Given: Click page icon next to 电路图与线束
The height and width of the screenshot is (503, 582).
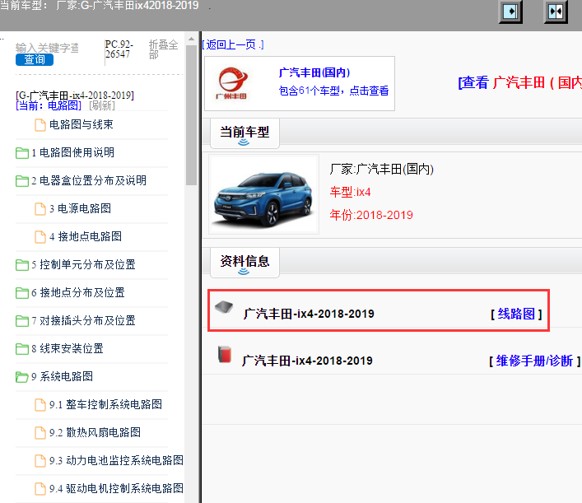Looking at the screenshot, I should (40, 125).
